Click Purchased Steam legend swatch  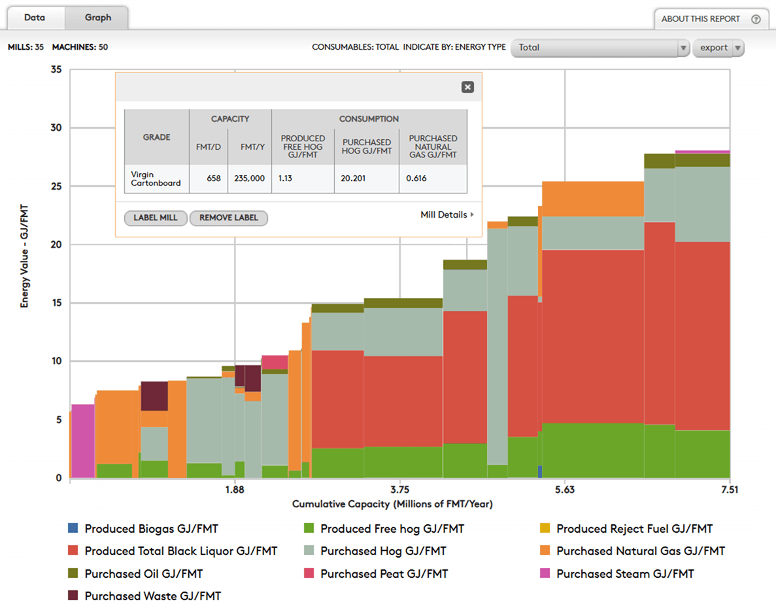(545, 573)
